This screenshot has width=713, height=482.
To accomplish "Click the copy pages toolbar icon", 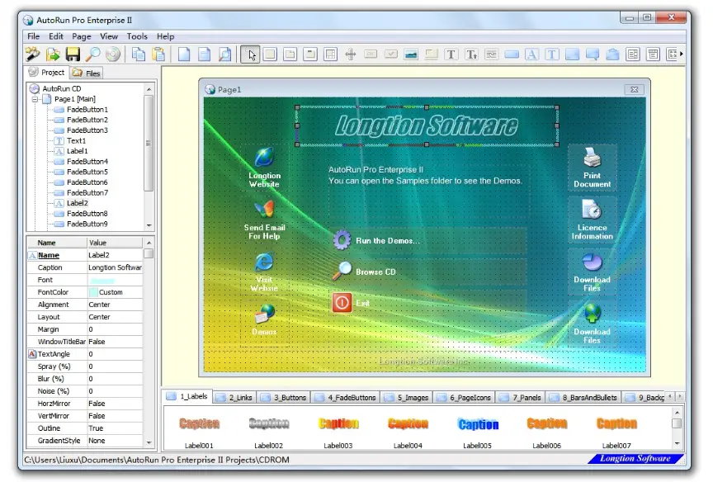I will (x=139, y=54).
